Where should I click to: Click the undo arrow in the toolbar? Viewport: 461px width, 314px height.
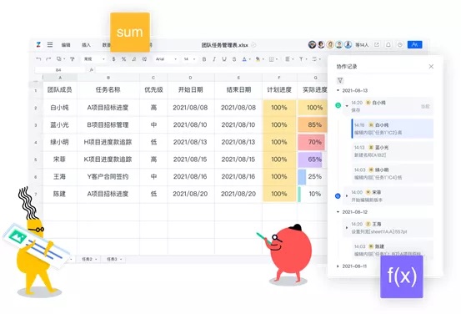38,59
